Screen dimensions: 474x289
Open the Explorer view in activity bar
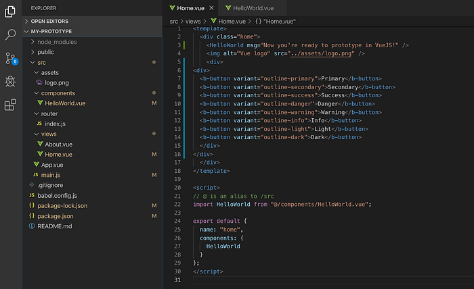[x=10, y=10]
